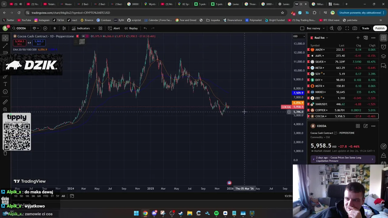Select the All time range
Screen dimensions: 388x218
(x=63, y=196)
